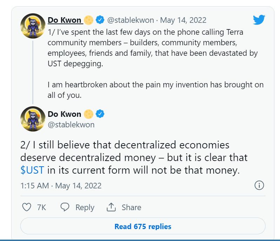Click the Twitter bird logo

(259, 20)
